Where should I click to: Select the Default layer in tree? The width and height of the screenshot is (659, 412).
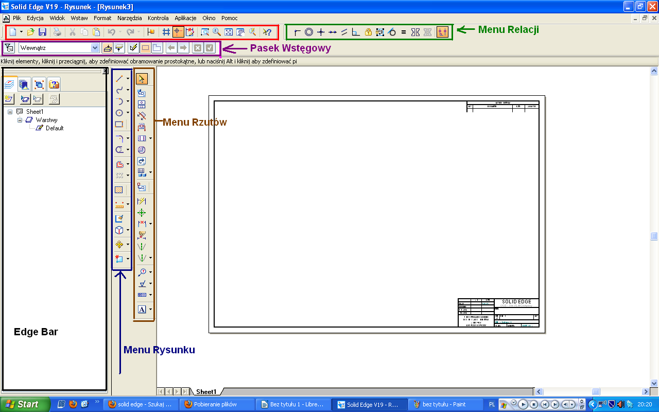(54, 128)
